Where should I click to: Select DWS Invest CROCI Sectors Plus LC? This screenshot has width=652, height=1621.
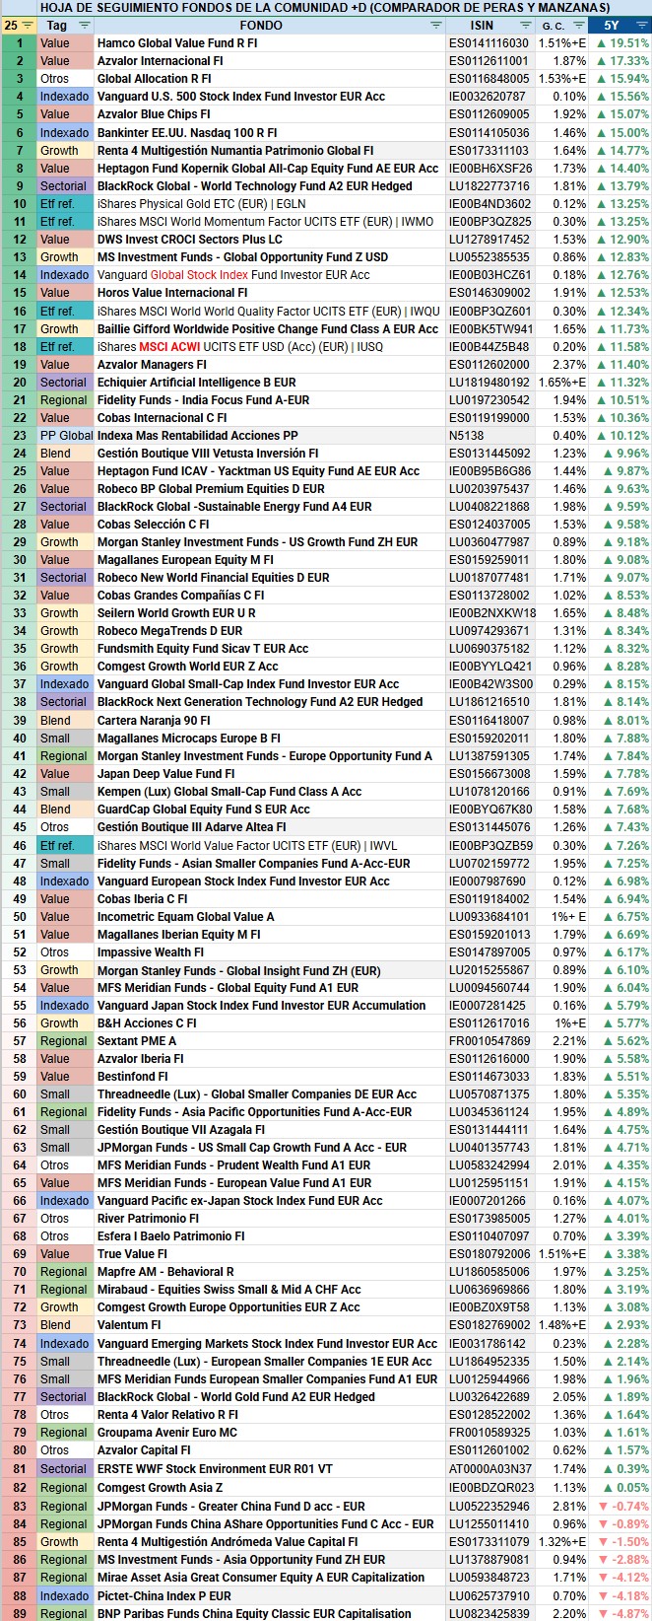(x=270, y=240)
